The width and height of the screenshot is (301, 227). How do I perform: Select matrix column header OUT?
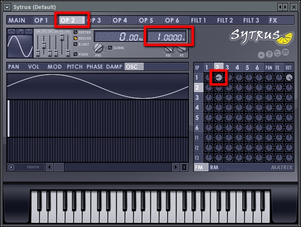289,68
